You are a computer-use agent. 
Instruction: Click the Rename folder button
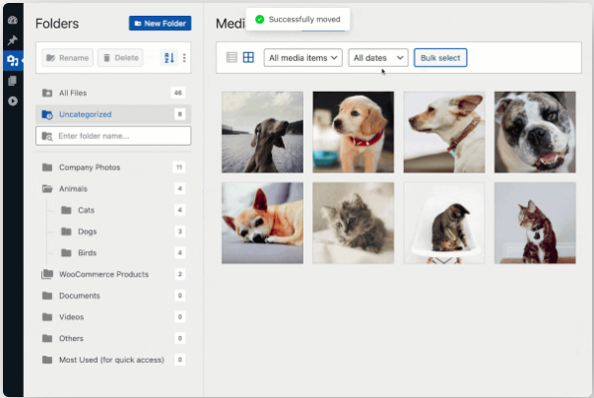pos(67,58)
